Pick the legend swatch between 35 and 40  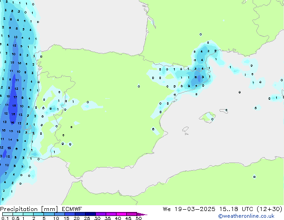pyautogui.click(x=111, y=214)
